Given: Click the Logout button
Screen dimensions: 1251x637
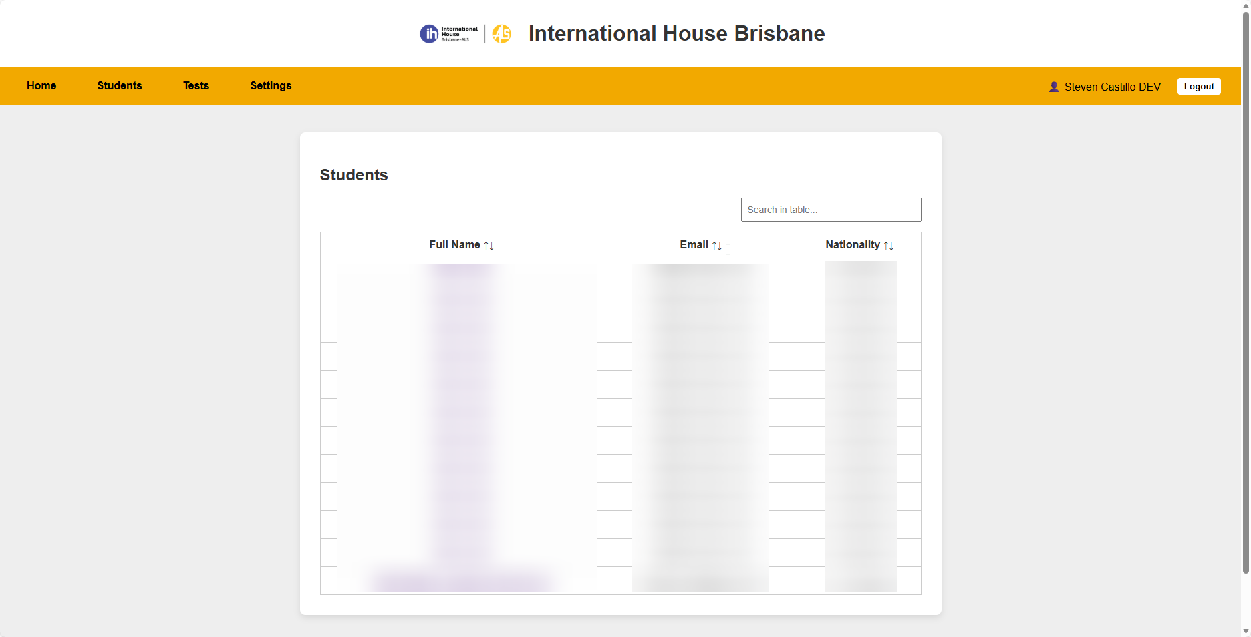Looking at the screenshot, I should (1198, 87).
